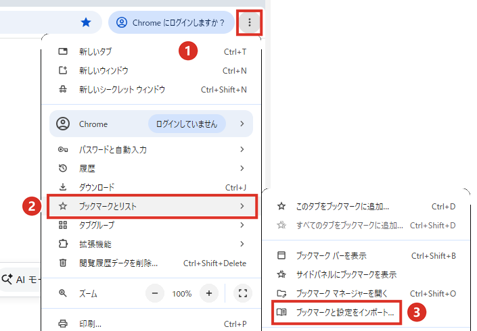
Task: Click the 100% zoom value
Action: click(182, 294)
